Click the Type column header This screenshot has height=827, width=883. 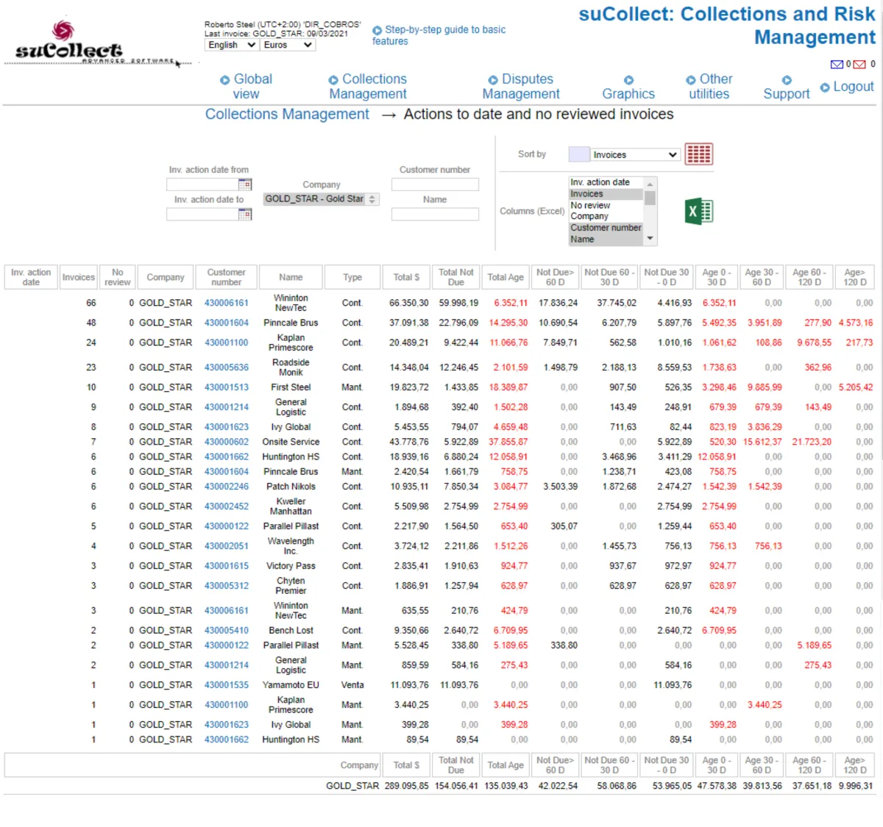(352, 277)
